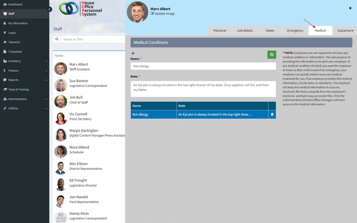Open the Dashboard from the sidebar
This screenshot has width=357, height=223.
click(x=15, y=4)
